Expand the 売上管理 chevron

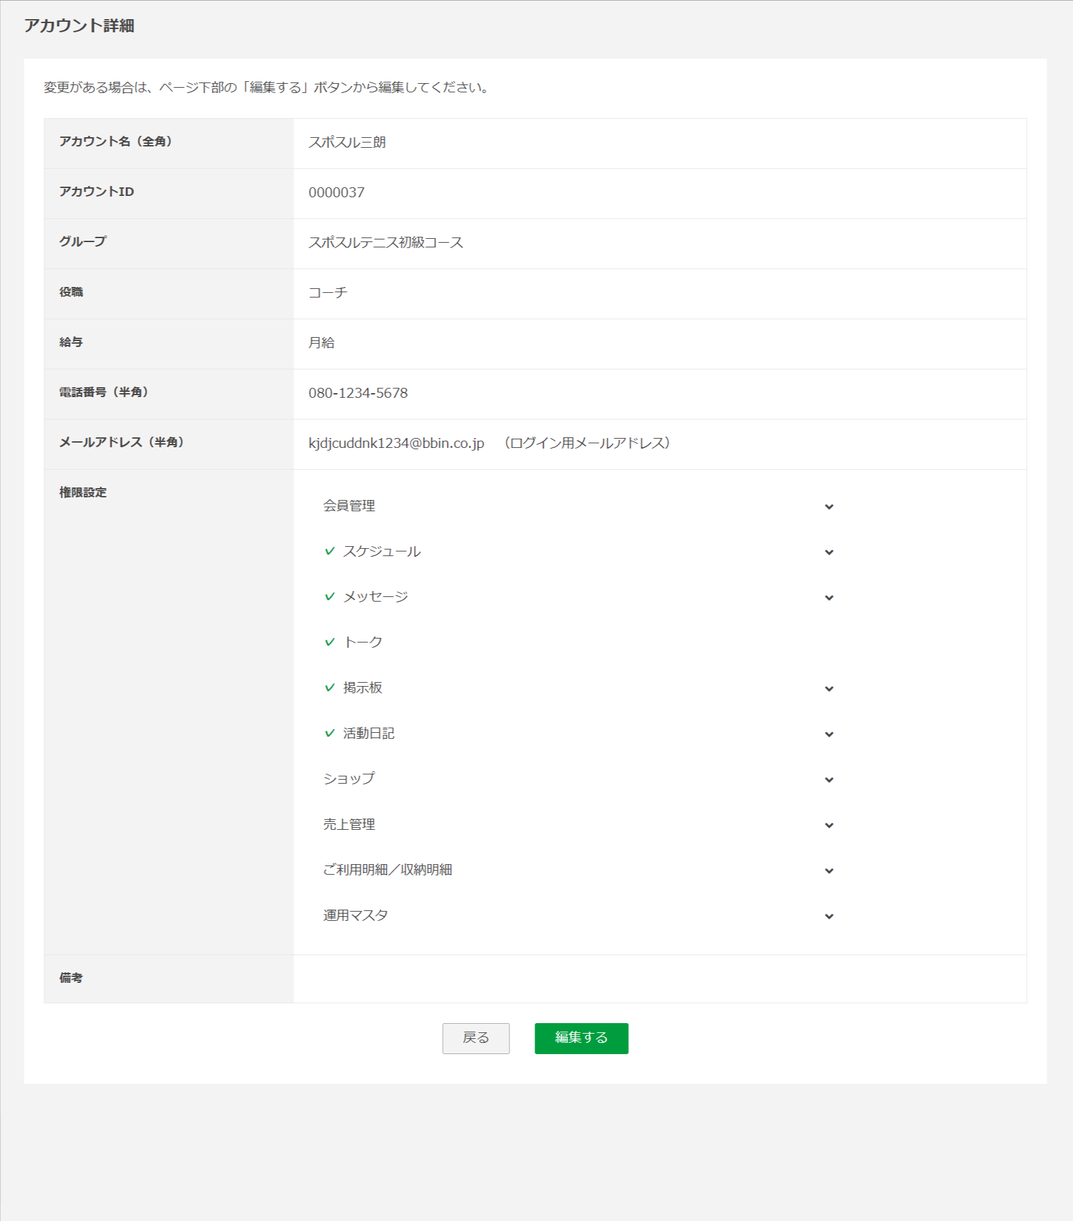click(x=829, y=825)
